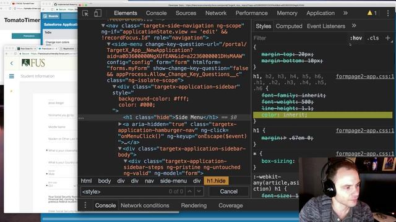396x222 pixels.
Task: Switch to the Console panel tab
Action: [156, 13]
